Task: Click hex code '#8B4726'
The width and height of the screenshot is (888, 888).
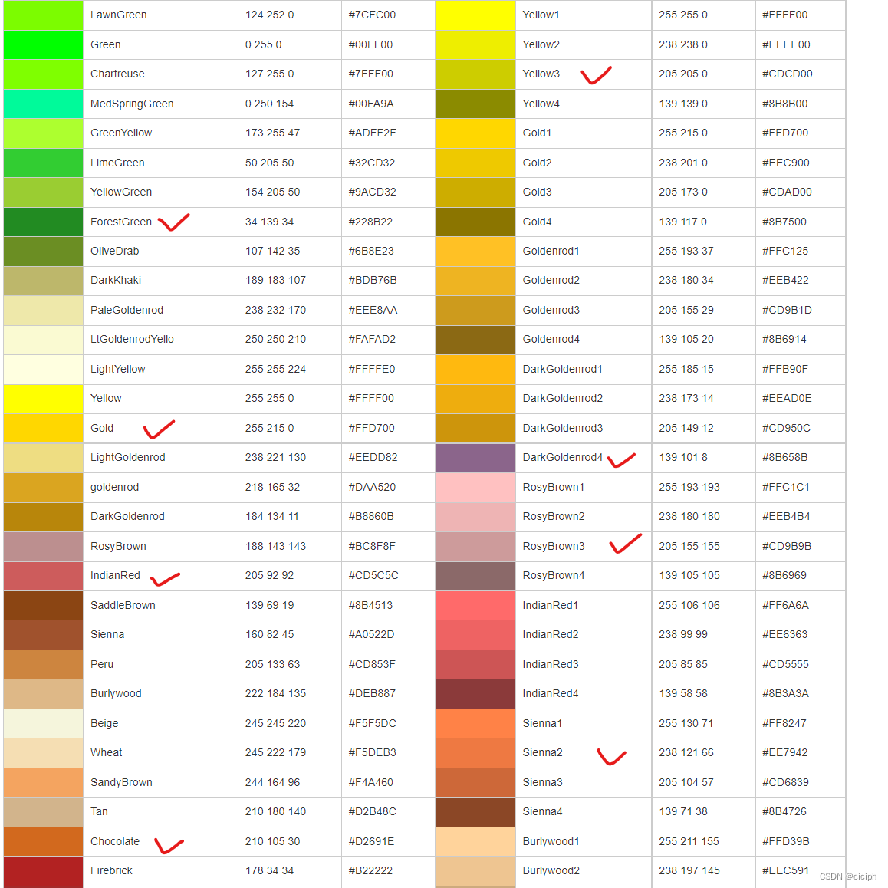Action: pos(785,811)
